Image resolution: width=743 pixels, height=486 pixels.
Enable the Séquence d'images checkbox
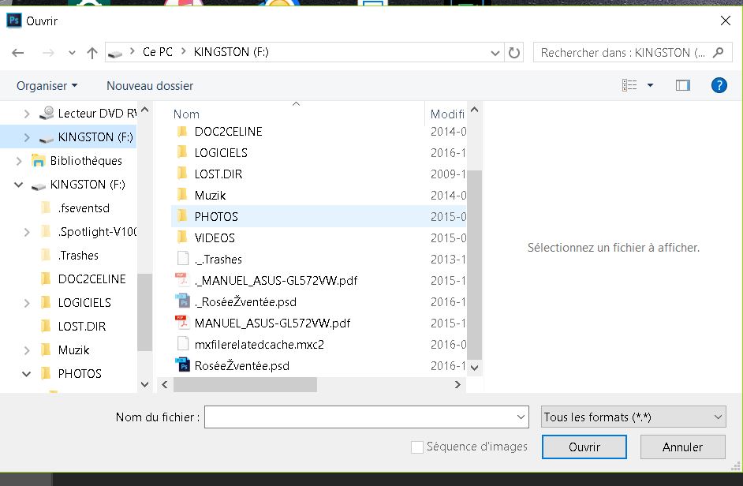pos(417,447)
